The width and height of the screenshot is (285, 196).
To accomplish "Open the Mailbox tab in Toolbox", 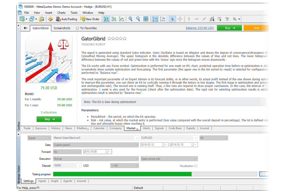I will pyautogui.click(x=83, y=128).
